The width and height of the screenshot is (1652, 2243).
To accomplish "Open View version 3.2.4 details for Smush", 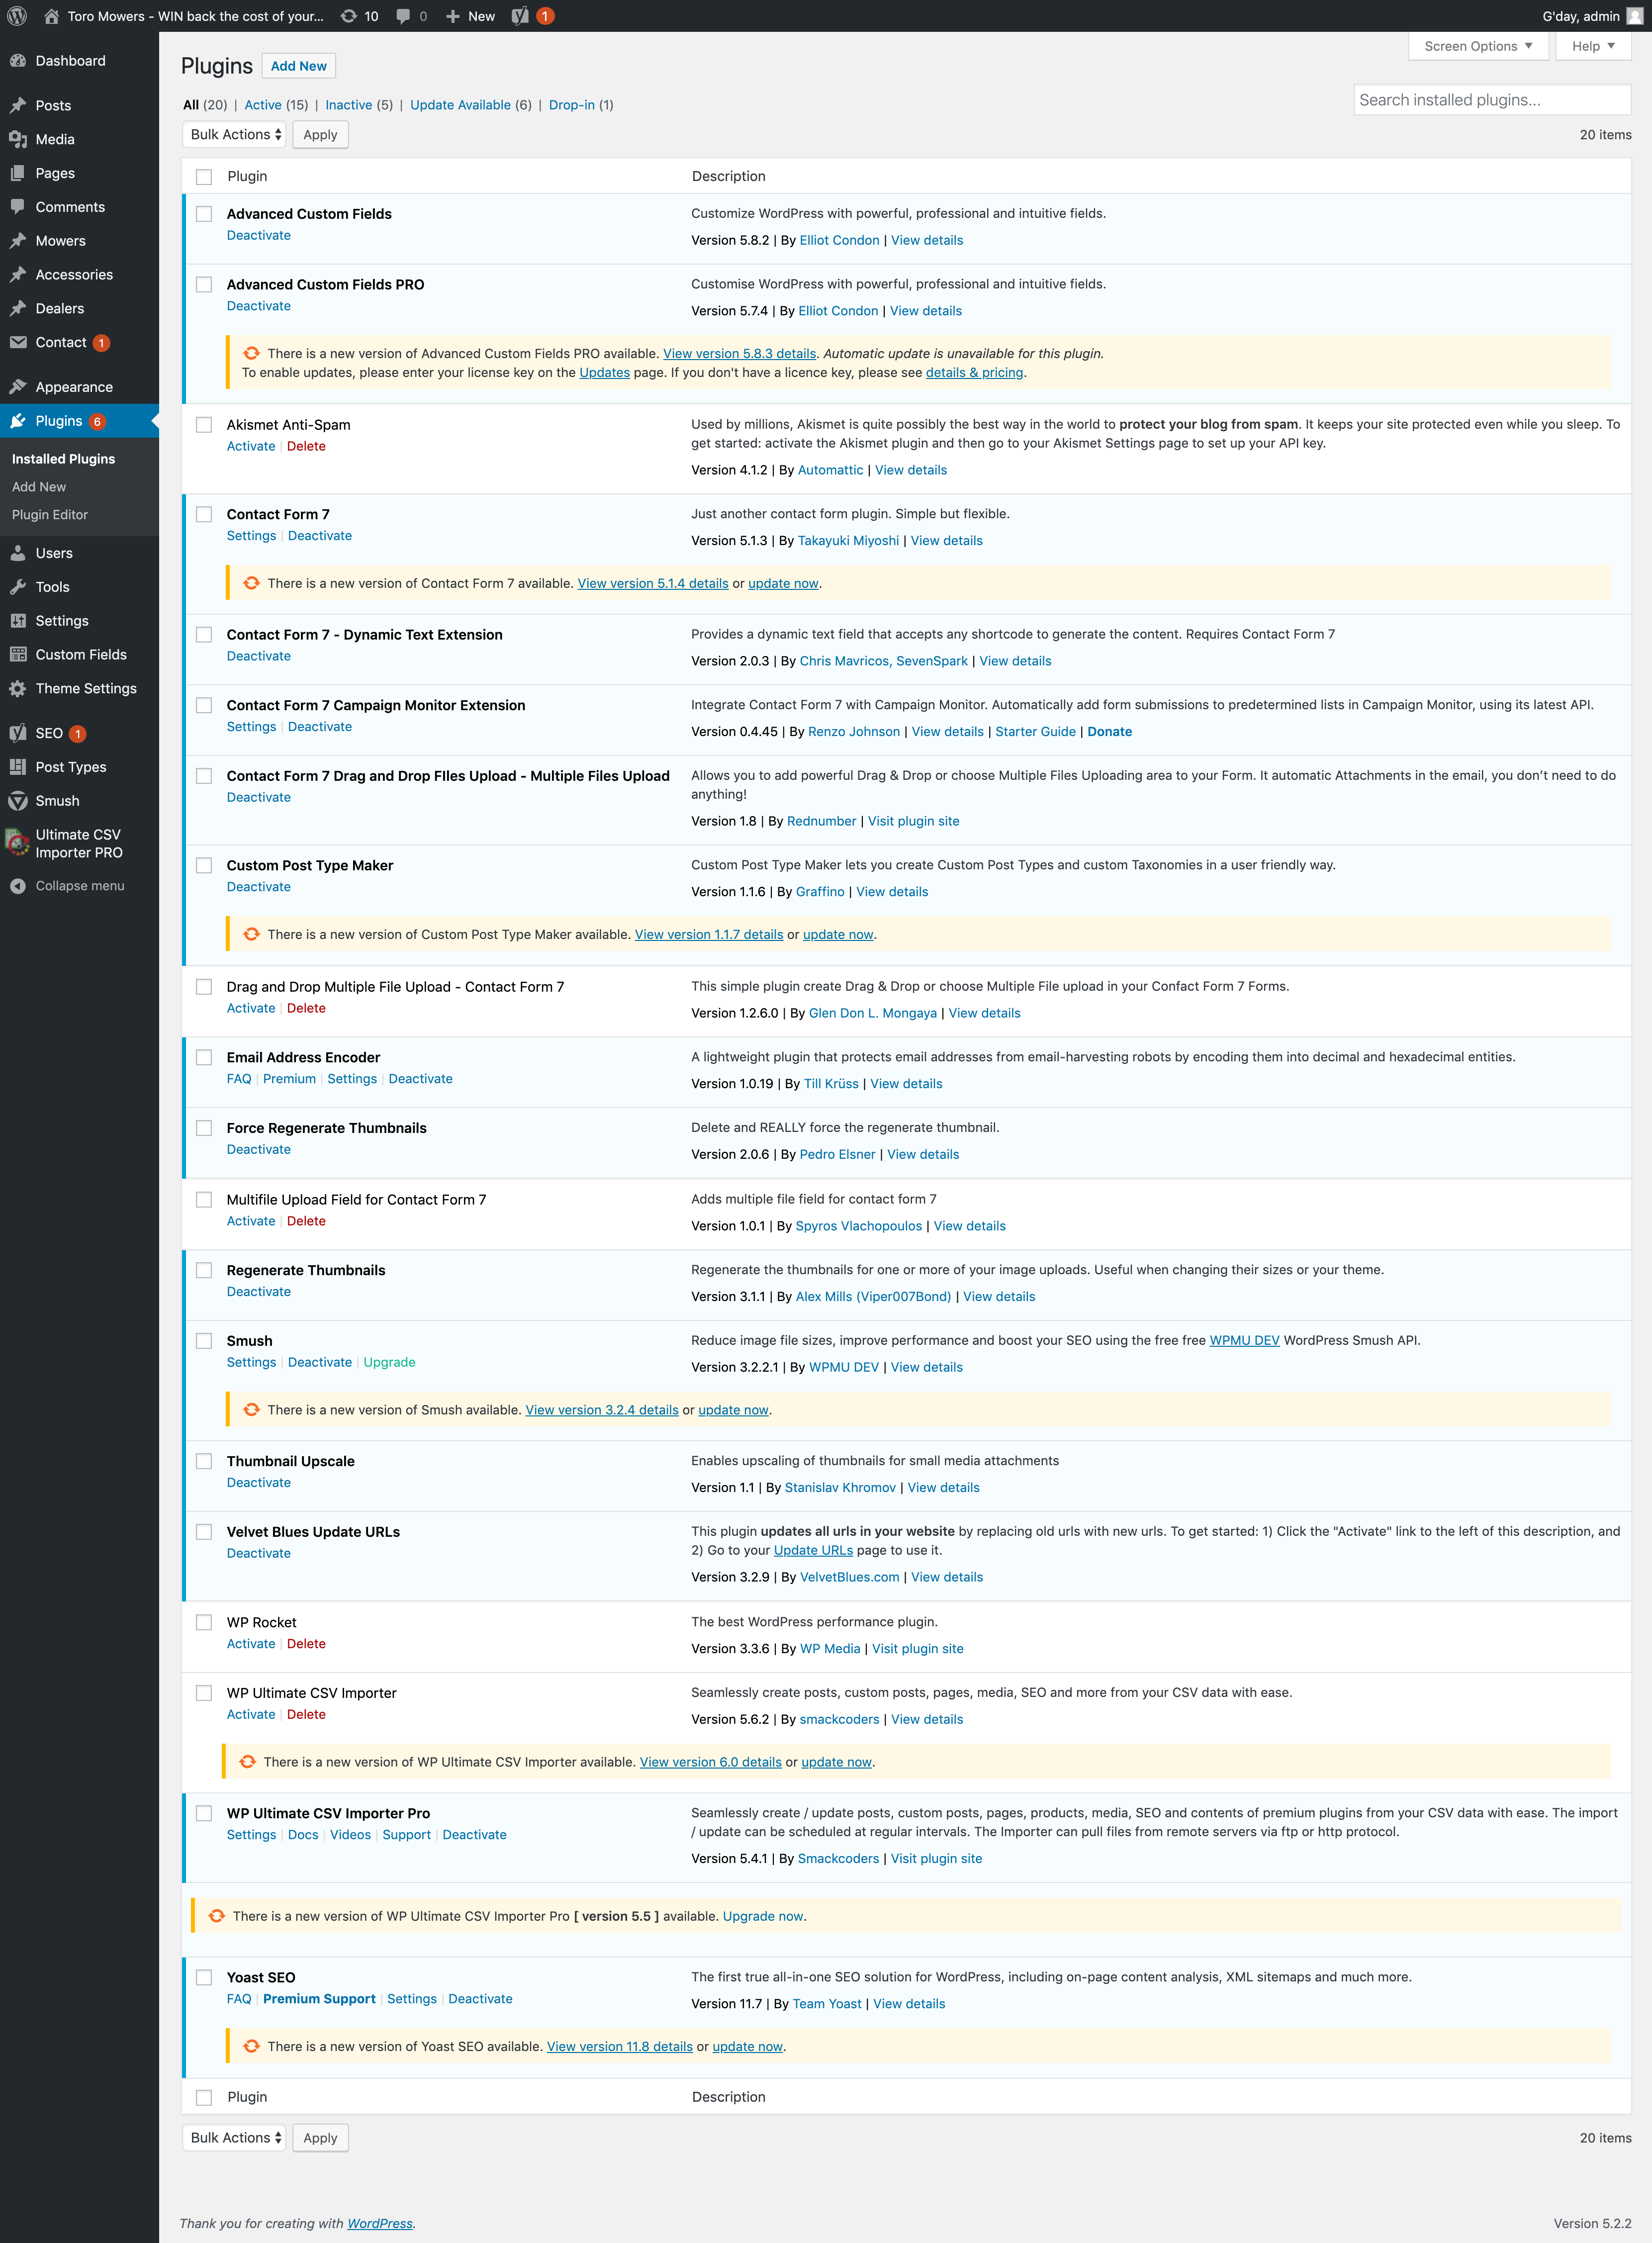I will click(x=602, y=1410).
